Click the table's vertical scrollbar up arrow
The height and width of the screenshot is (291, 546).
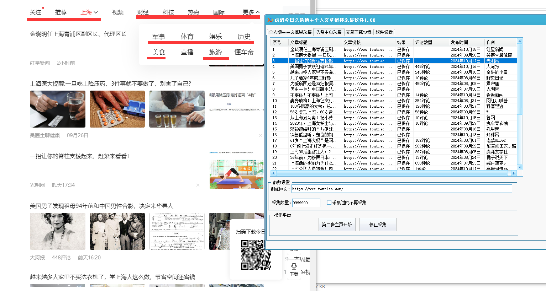(x=520, y=41)
